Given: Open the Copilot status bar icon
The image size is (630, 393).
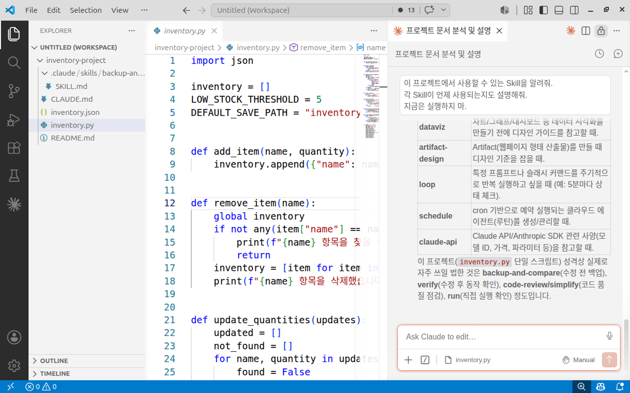Looking at the screenshot, I should tap(601, 386).
